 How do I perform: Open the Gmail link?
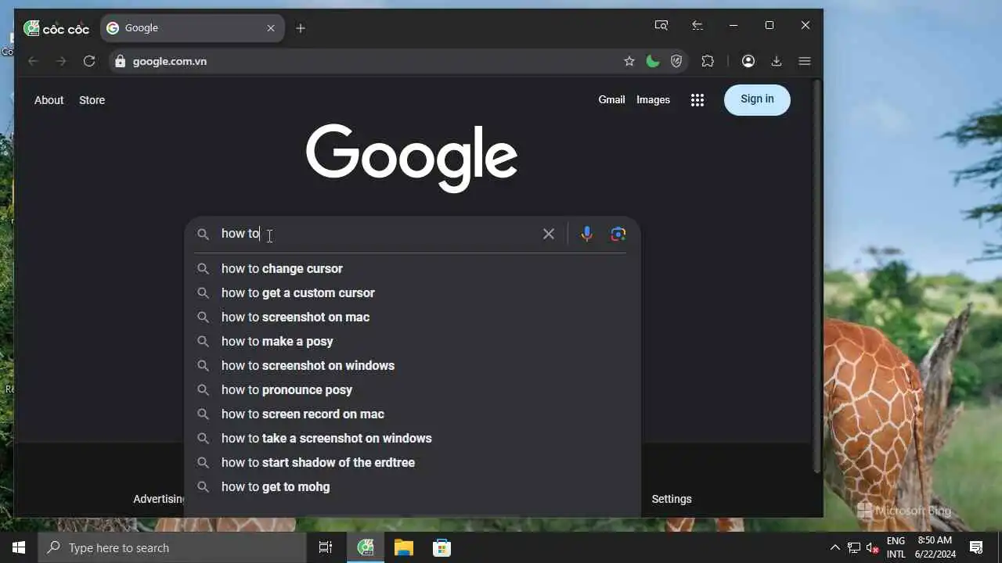611,99
